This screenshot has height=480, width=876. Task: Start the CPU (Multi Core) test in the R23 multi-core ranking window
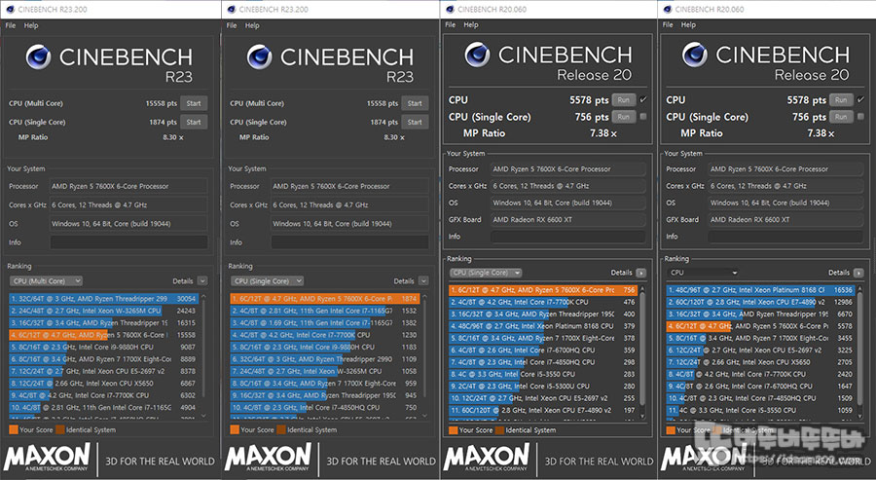[194, 103]
